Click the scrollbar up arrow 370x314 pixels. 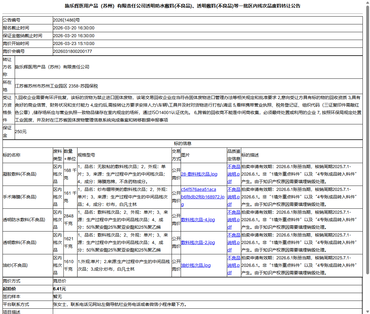tap(367, 3)
